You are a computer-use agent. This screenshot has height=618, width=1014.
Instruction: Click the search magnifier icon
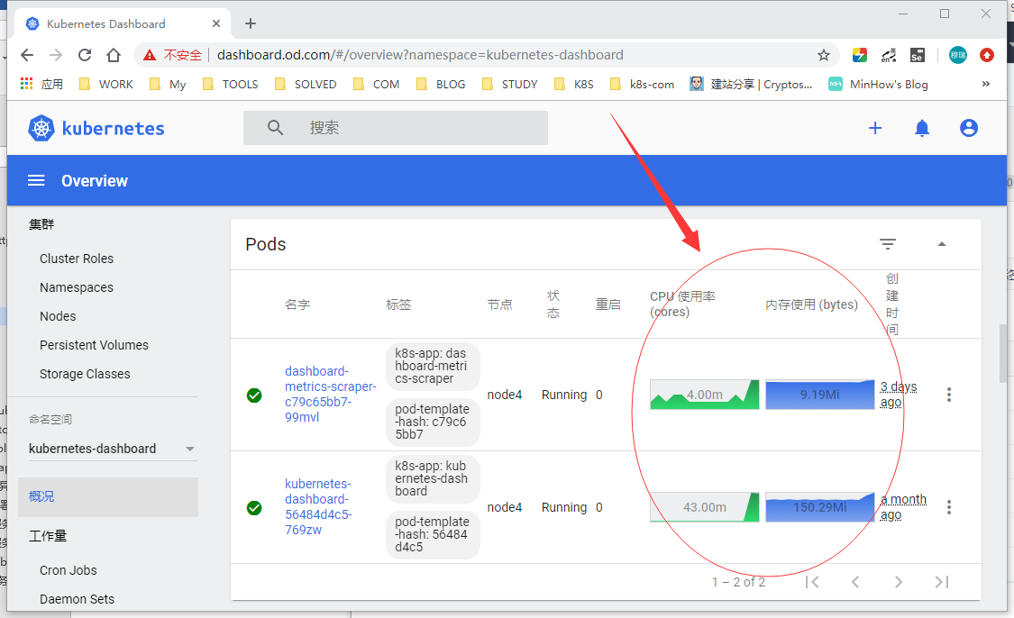coord(276,128)
